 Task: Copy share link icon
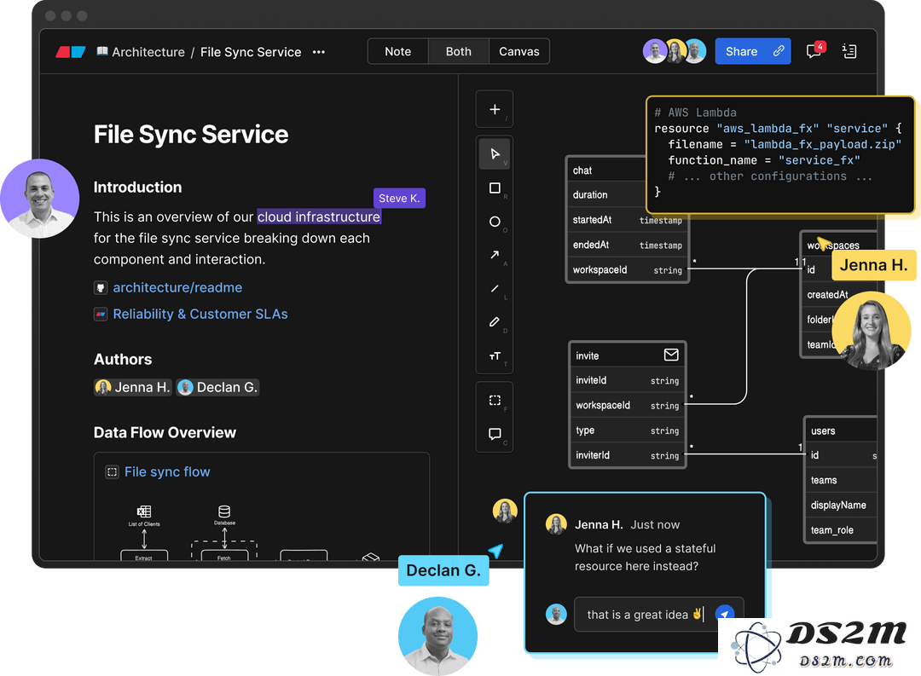pos(779,51)
